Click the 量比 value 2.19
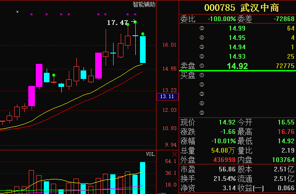This screenshot has height=194, width=296. tap(288, 150)
